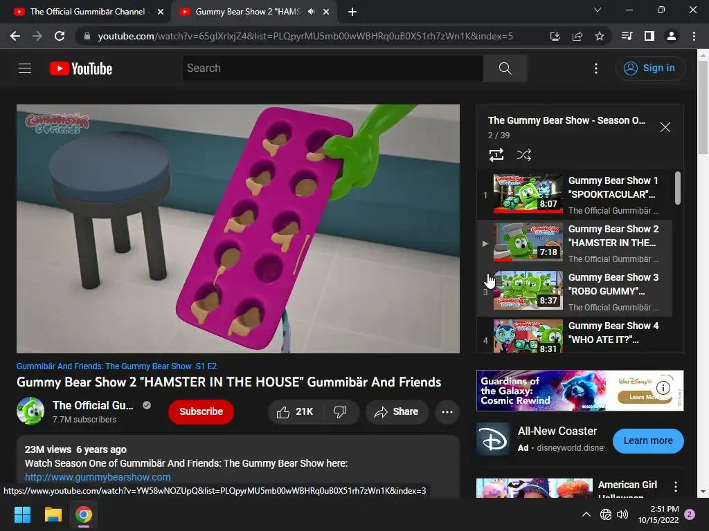Open the YouTube guide hamburger menu

[25, 68]
